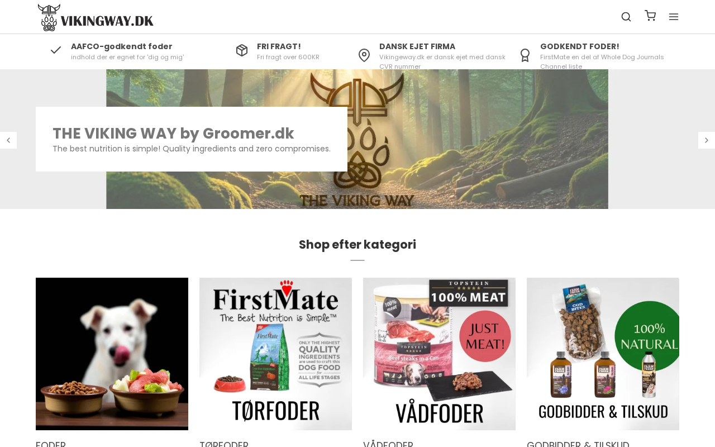
Task: Open the shopping cart
Action: point(650,16)
